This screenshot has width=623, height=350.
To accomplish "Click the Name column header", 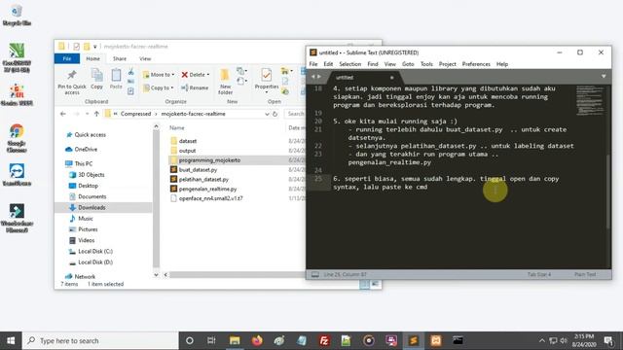I will click(177, 127).
